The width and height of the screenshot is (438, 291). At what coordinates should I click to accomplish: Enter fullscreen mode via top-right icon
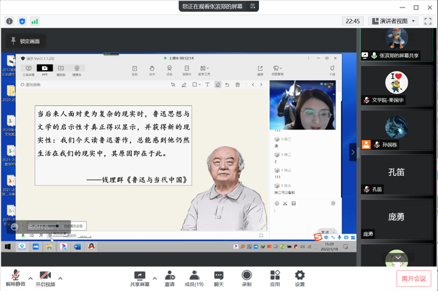428,21
